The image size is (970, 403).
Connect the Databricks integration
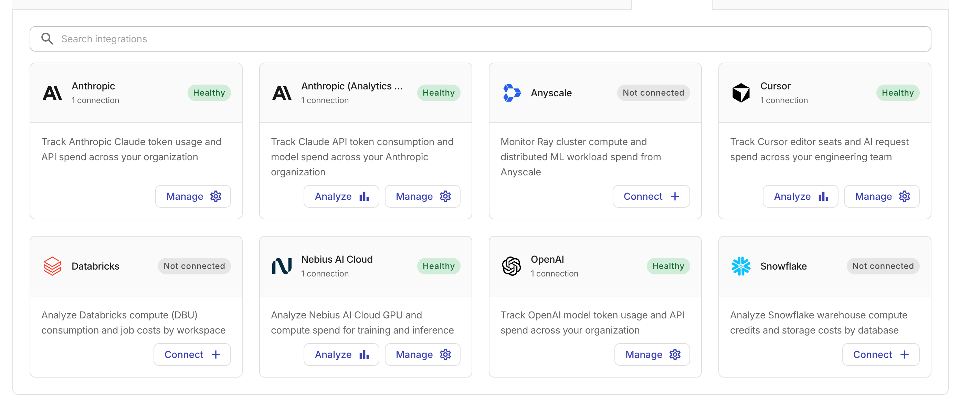click(192, 354)
